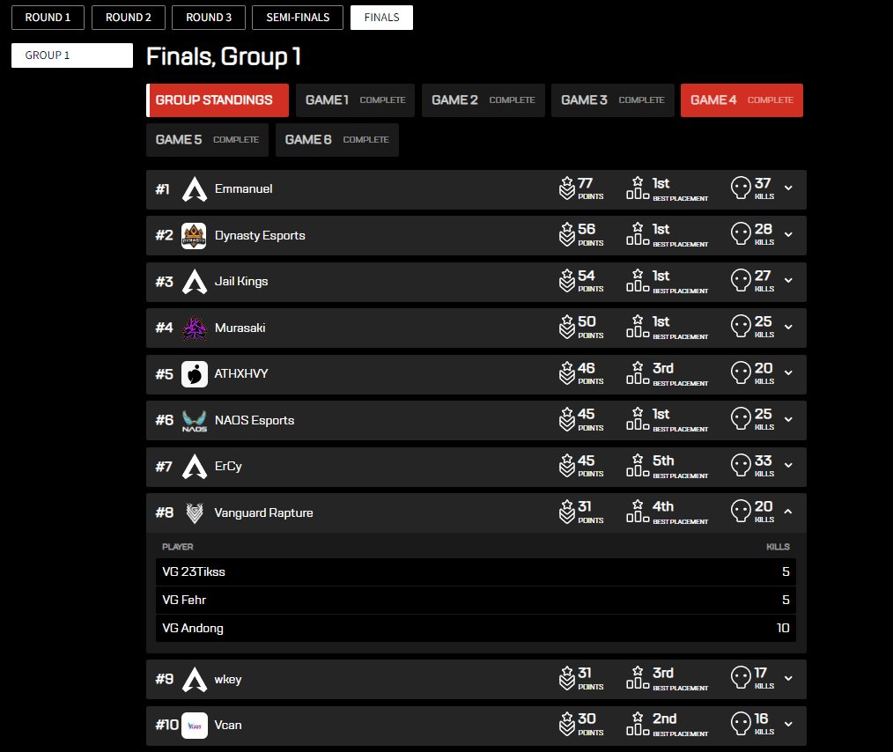Screen dimensions: 893x752
Task: Click ATHXHVY team logo
Action: pyautogui.click(x=195, y=374)
